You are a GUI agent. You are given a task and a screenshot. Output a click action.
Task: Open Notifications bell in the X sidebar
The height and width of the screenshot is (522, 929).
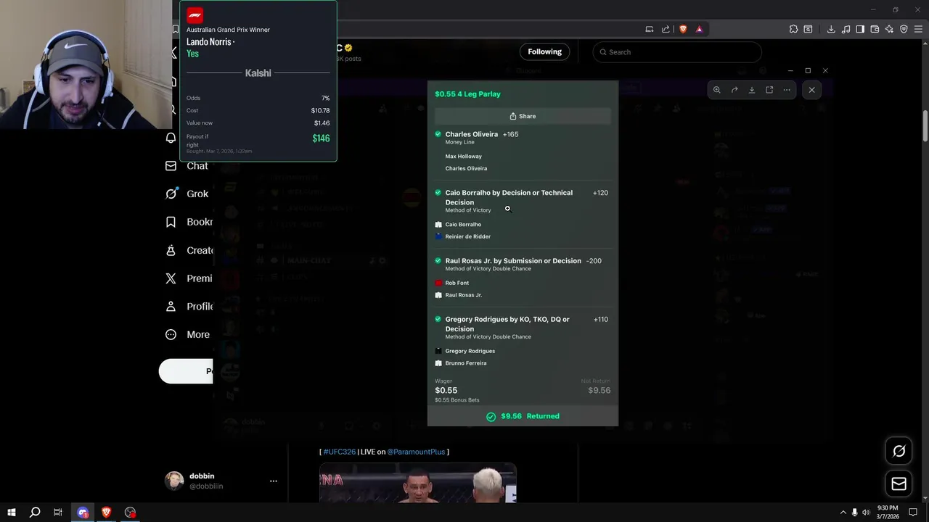click(171, 138)
